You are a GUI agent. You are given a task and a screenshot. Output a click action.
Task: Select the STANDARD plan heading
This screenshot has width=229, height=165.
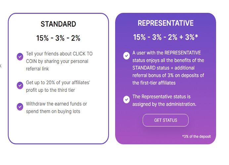tap(58, 24)
